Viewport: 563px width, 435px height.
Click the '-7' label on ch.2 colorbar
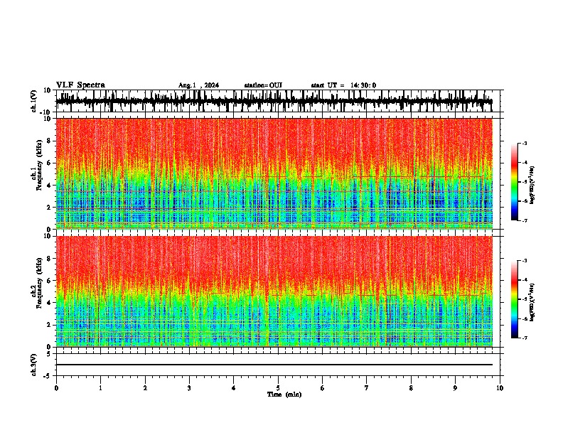(x=525, y=338)
